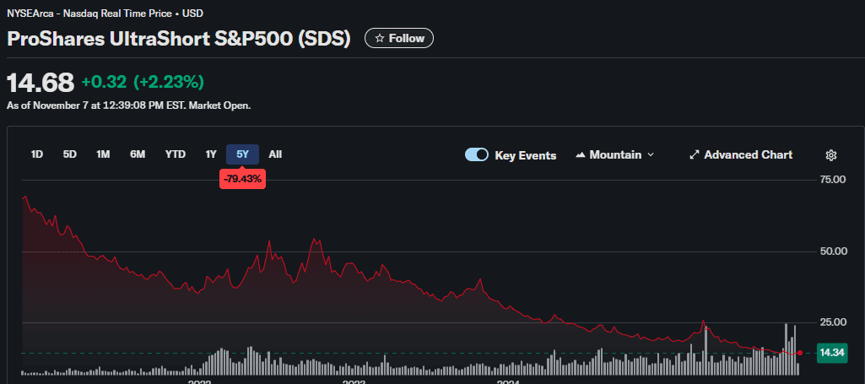
Task: Click the red current-price dot on chart
Action: [799, 353]
